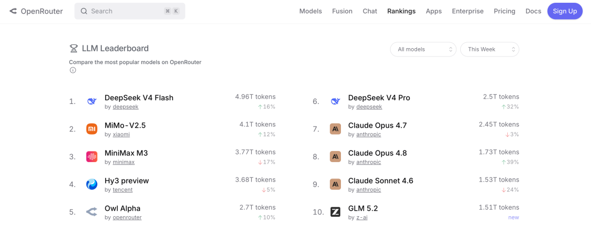This screenshot has width=591, height=237.
Task: Open the Claude Sonnet 4.6 model link
Action: (x=381, y=181)
